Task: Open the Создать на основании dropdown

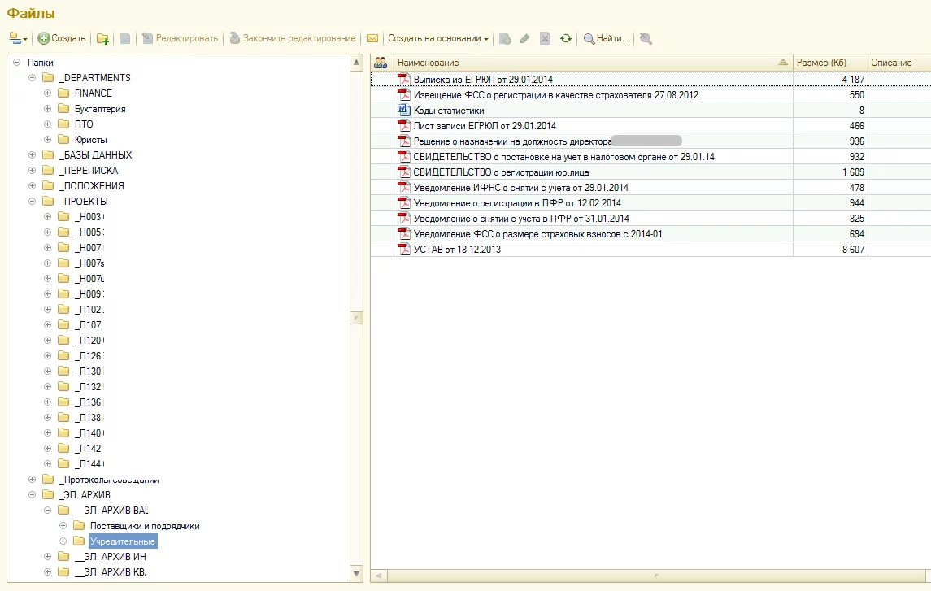Action: tap(438, 38)
